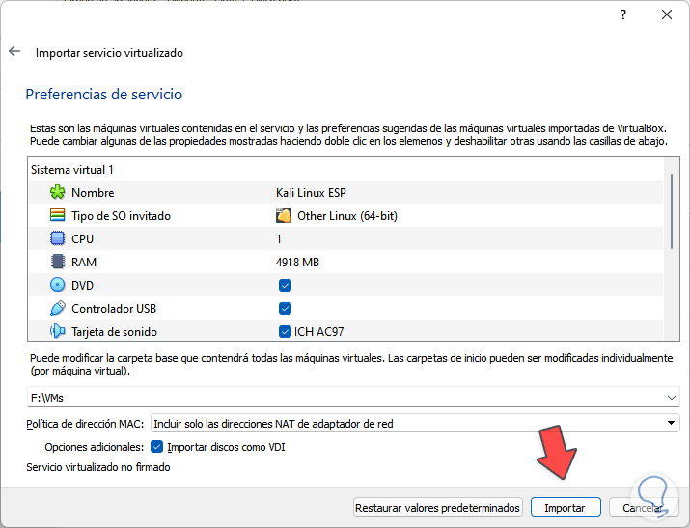
Task: Select the Kali Linux ESP name value
Action: click(x=311, y=193)
